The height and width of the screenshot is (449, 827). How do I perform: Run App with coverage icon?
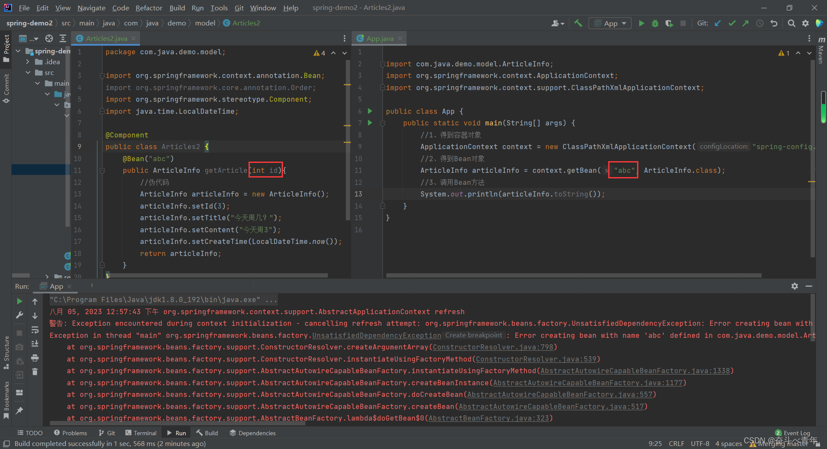tap(669, 23)
